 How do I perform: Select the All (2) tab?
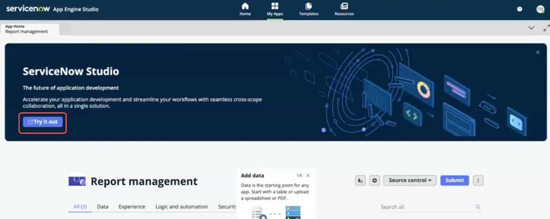(80, 207)
